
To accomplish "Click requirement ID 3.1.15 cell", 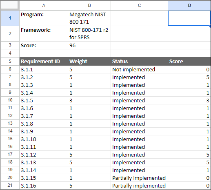I will [44, 178].
